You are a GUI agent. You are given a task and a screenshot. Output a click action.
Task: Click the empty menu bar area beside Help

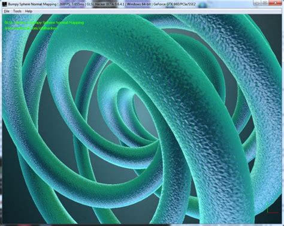(156, 11)
